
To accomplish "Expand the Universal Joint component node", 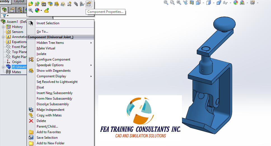I will (x=3, y=67).
